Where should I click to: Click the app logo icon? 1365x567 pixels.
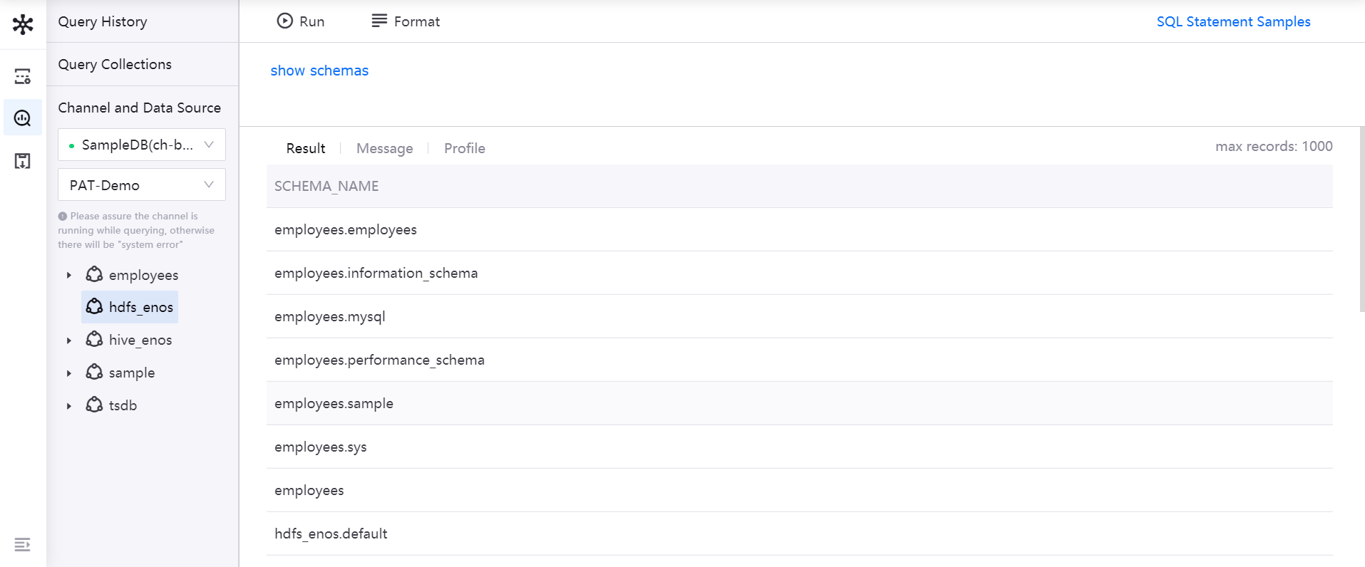tap(23, 24)
